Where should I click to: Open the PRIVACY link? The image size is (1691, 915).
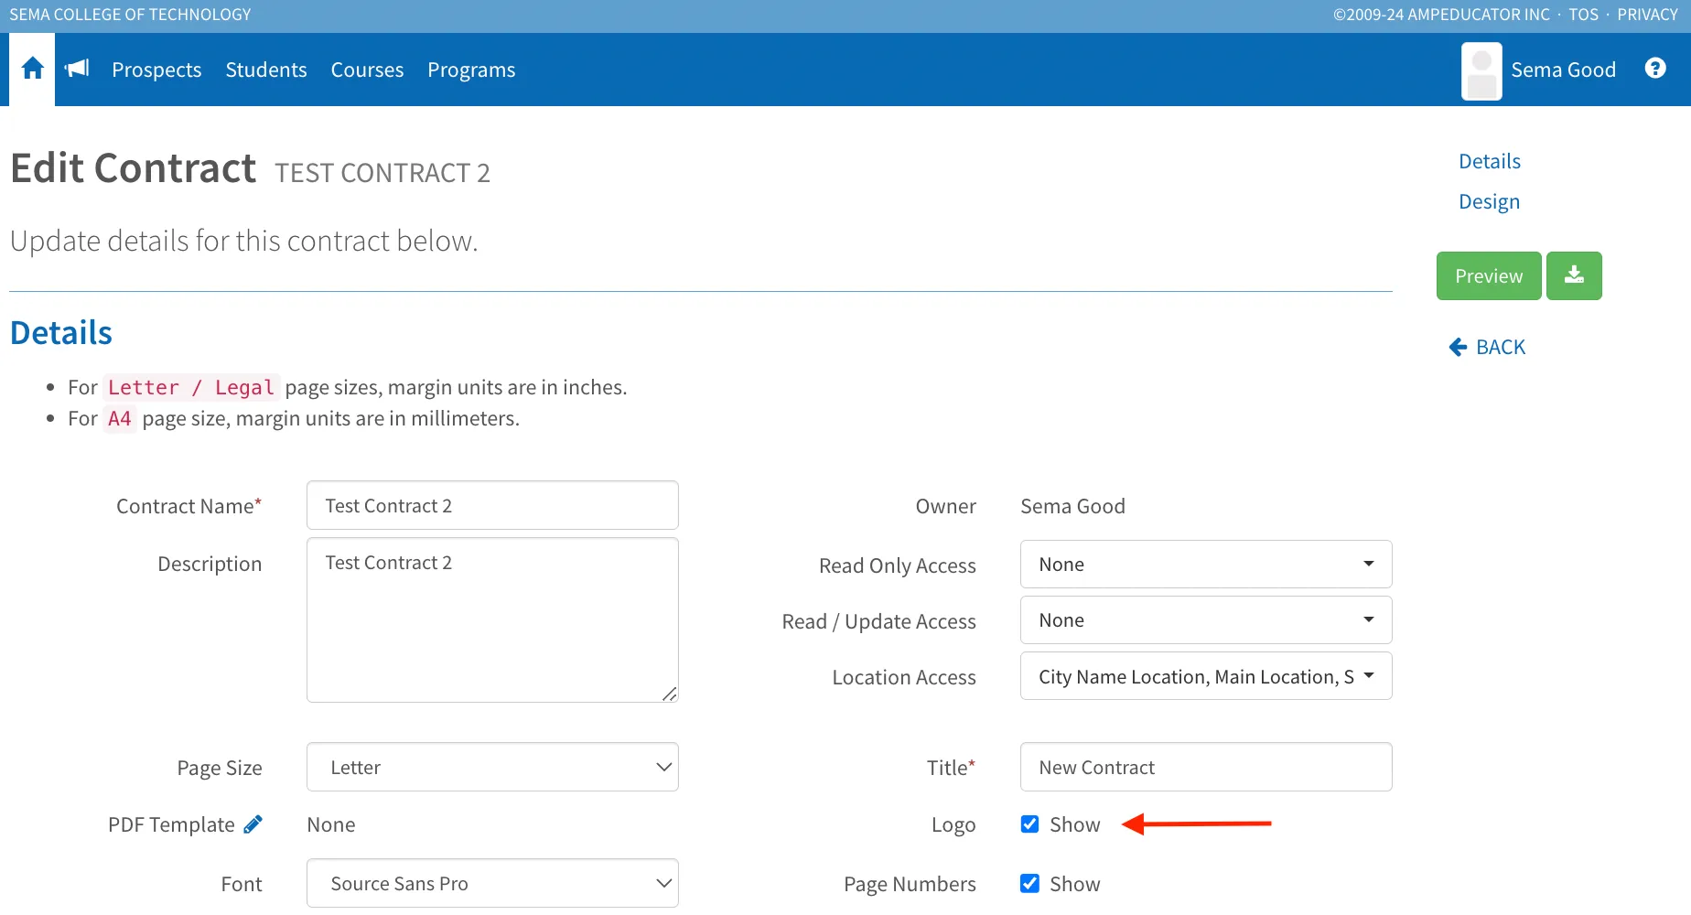click(1647, 15)
